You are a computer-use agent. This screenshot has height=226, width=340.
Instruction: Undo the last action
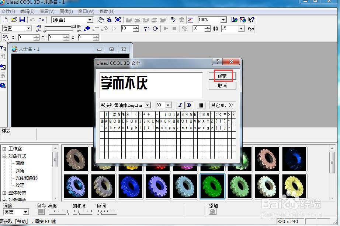(32, 20)
